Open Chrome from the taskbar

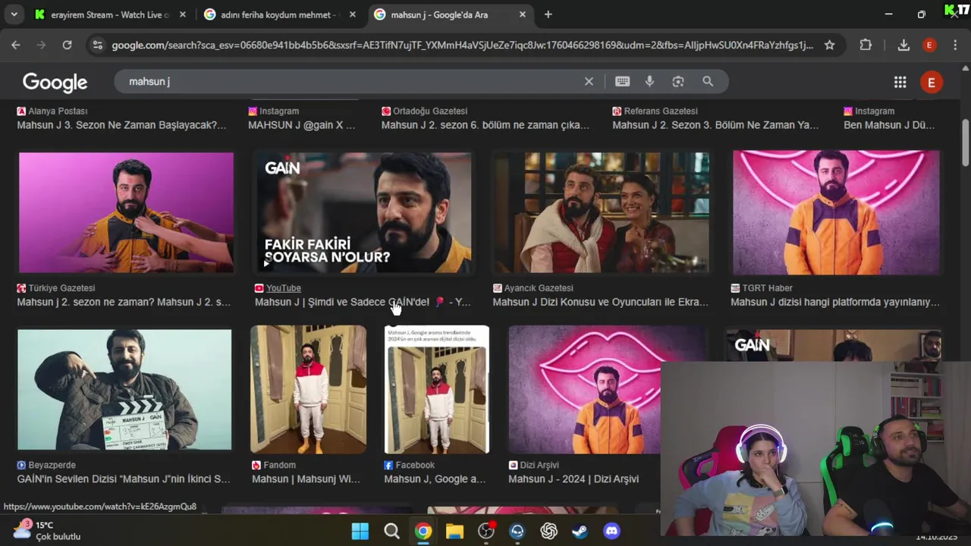423,531
